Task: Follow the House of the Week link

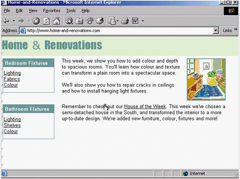Action: (x=145, y=106)
